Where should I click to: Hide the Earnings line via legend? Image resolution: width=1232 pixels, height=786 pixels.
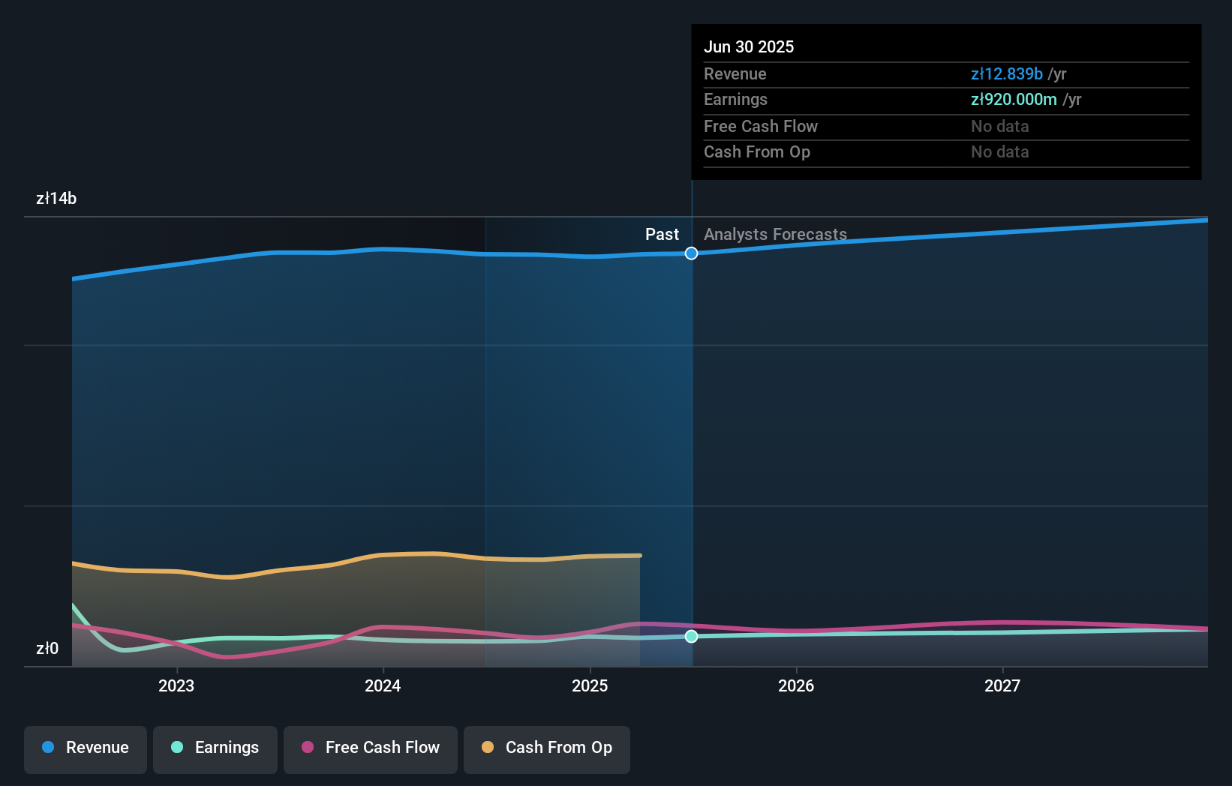[x=215, y=748]
